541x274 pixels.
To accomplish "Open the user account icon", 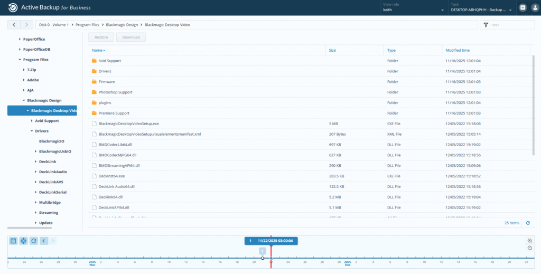I will tap(534, 8).
